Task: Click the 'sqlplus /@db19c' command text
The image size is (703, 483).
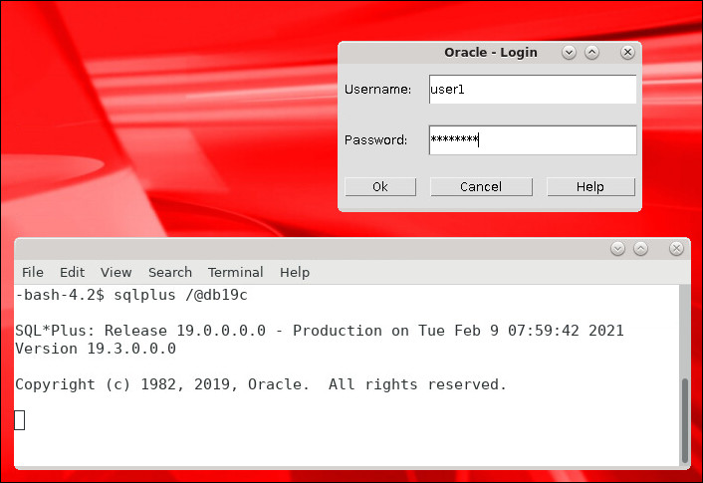Action: click(x=180, y=295)
